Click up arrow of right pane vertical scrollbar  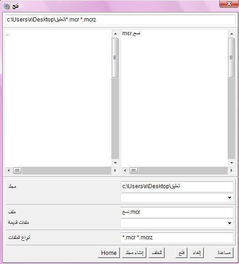tap(232, 34)
